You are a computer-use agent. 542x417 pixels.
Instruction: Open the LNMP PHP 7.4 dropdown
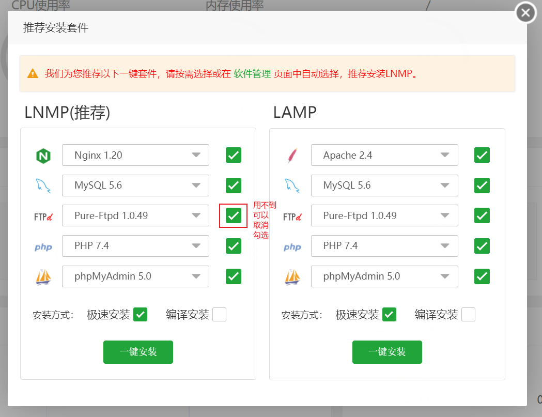pos(135,246)
